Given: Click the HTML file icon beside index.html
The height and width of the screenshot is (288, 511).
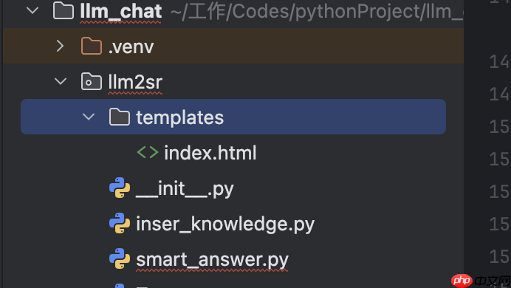Looking at the screenshot, I should pos(148,152).
